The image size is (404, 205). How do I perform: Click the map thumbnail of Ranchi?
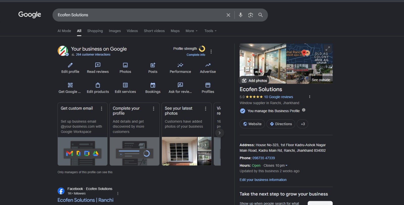[x=309, y=54]
